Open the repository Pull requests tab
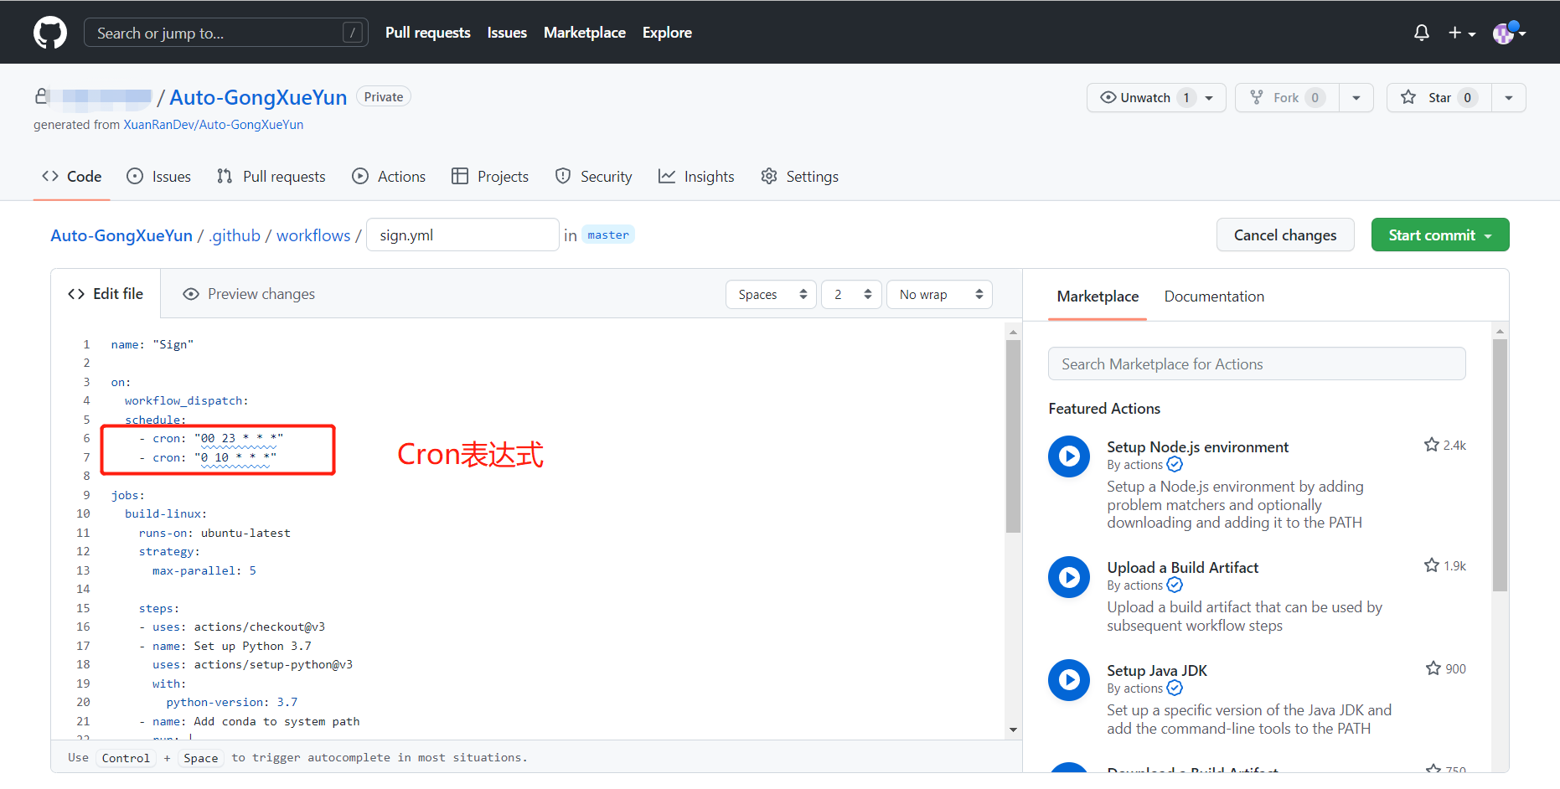Image resolution: width=1560 pixels, height=789 pixels. 271,177
